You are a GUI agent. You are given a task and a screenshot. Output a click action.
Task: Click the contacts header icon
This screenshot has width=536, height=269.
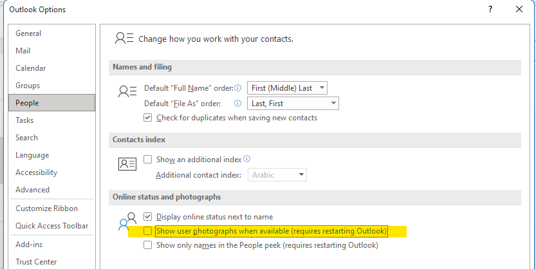(124, 39)
